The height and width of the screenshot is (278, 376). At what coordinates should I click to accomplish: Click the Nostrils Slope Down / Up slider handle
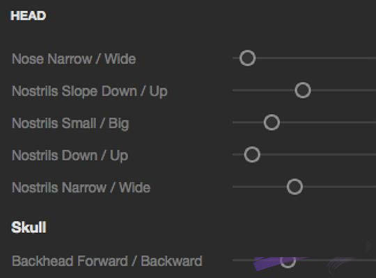pyautogui.click(x=303, y=90)
